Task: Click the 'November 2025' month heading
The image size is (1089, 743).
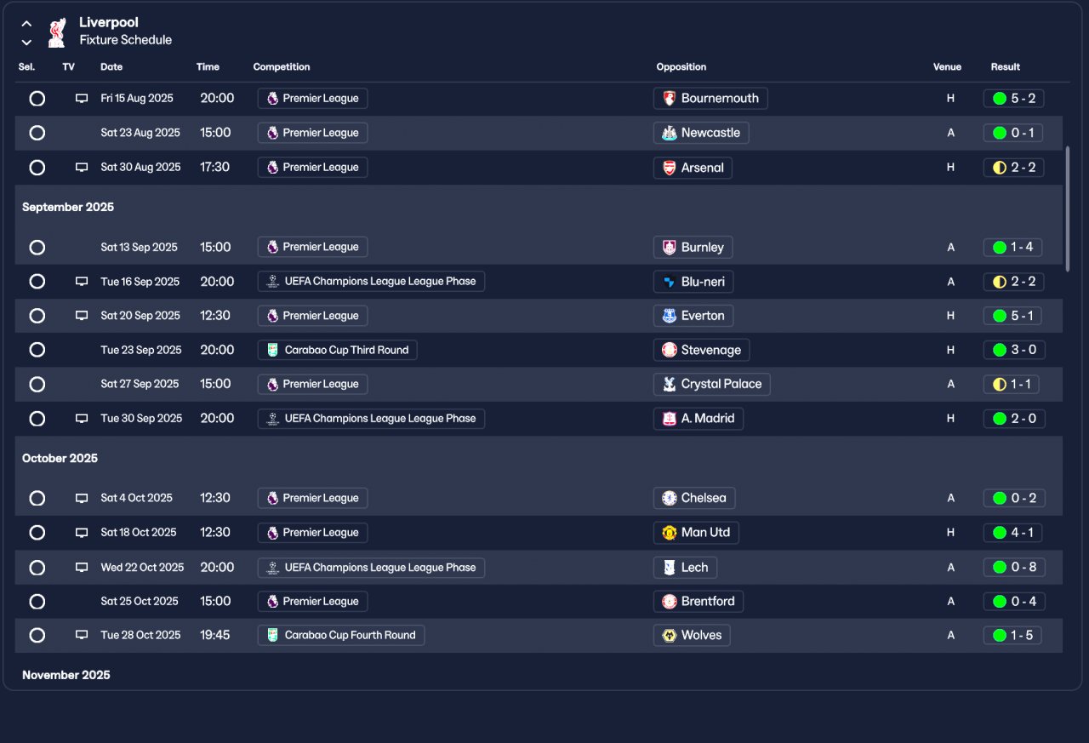Action: tap(66, 676)
